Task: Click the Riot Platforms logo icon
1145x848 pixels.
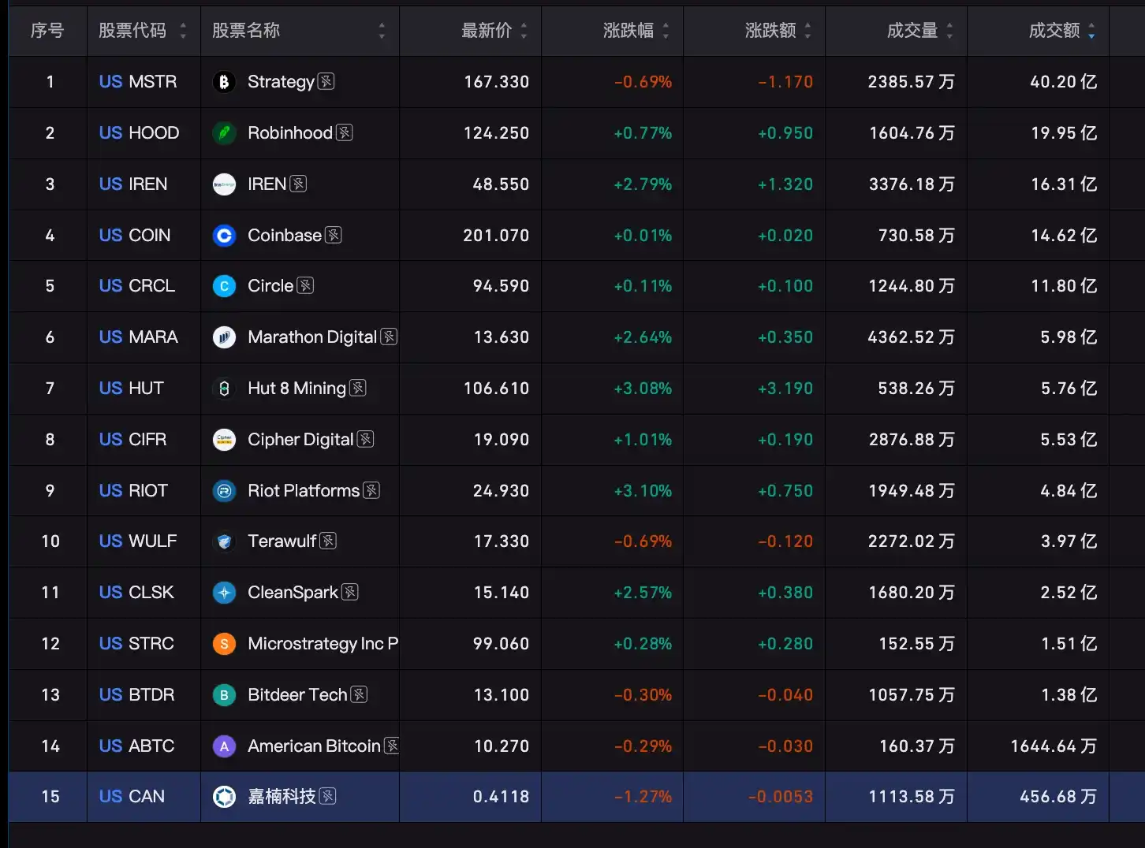Action: click(x=224, y=491)
